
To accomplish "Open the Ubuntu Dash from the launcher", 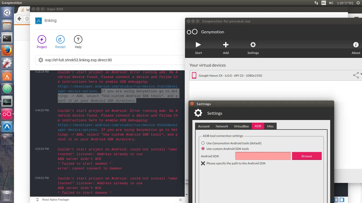I will click(x=7, y=12).
